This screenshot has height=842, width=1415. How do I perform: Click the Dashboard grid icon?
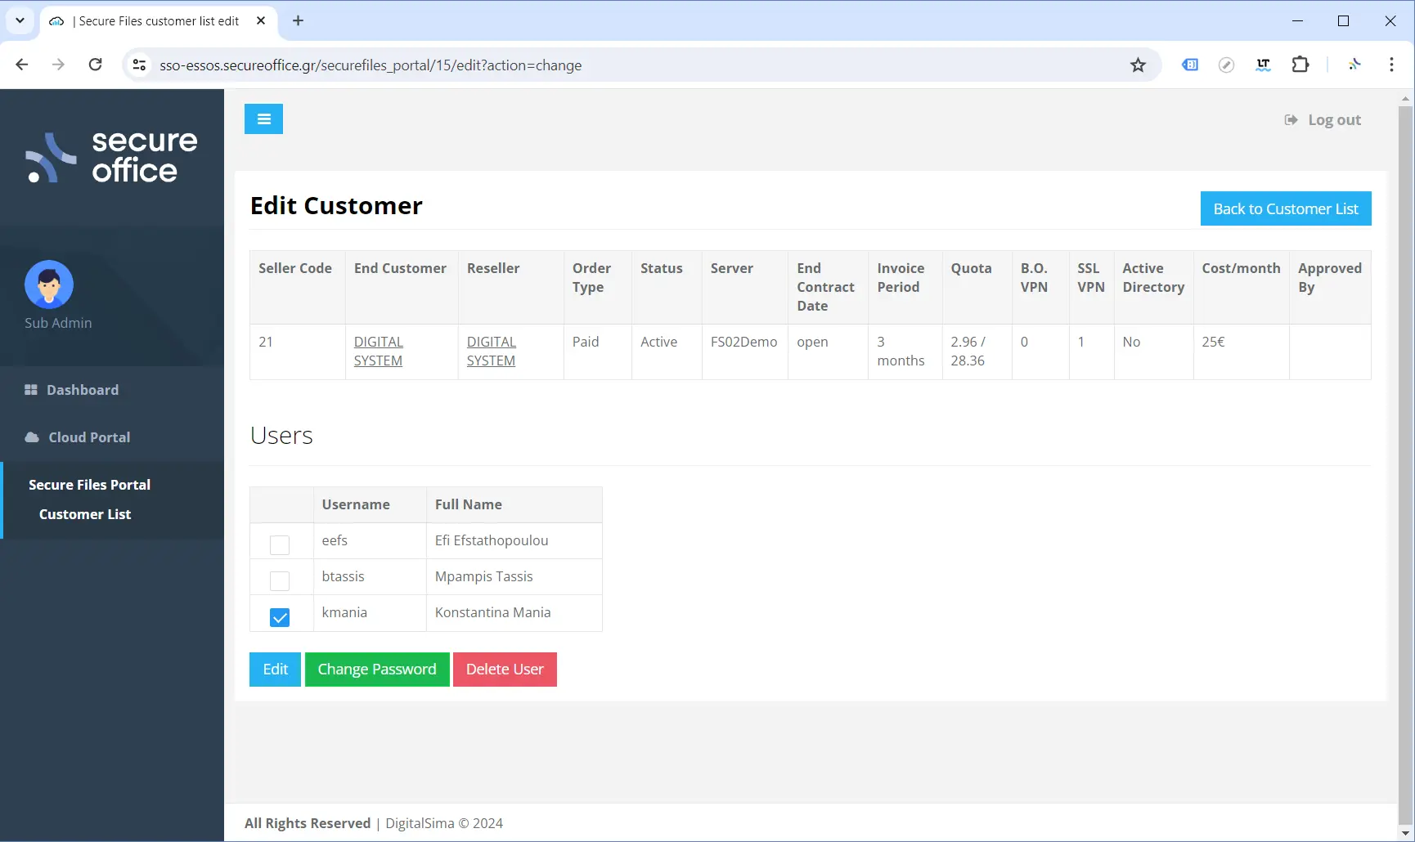[x=31, y=390]
